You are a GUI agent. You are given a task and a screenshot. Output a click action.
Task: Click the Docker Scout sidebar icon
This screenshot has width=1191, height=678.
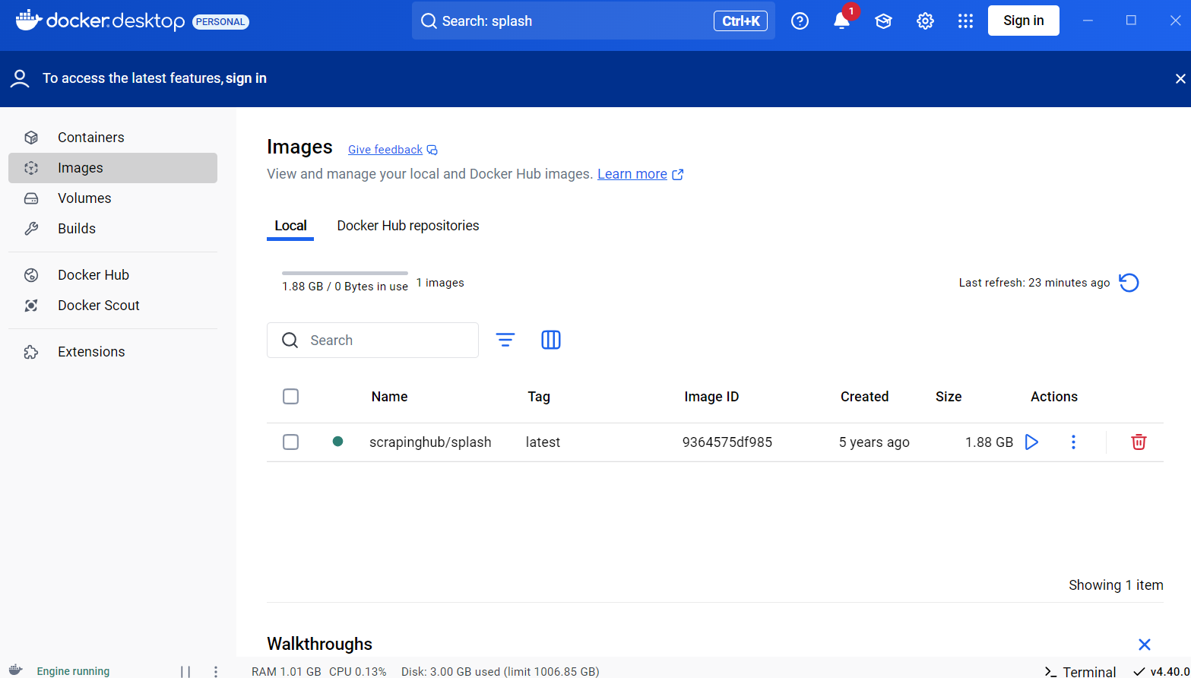[31, 306]
